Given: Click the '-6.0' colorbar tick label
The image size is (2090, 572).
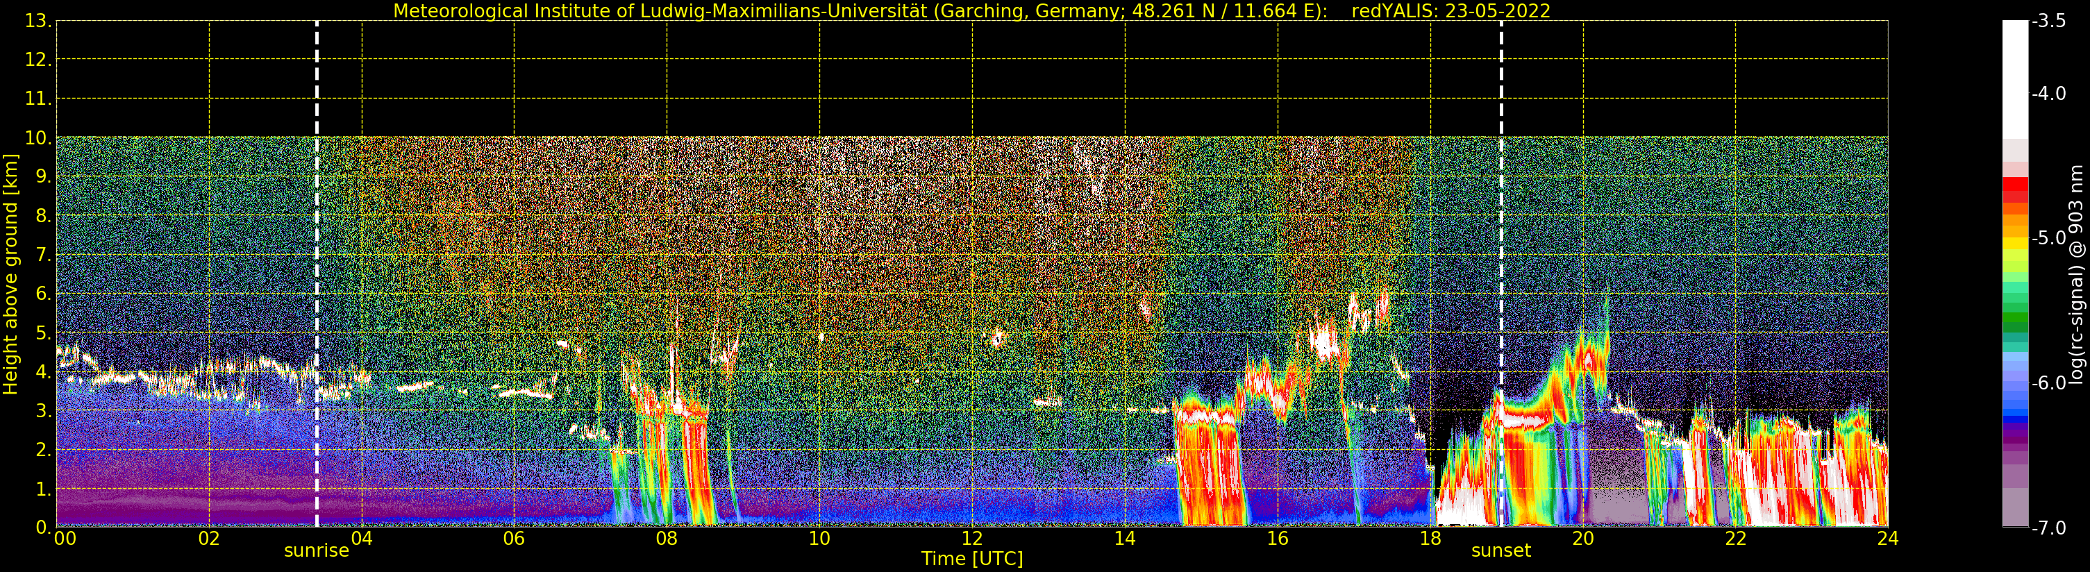Looking at the screenshot, I should [2048, 382].
